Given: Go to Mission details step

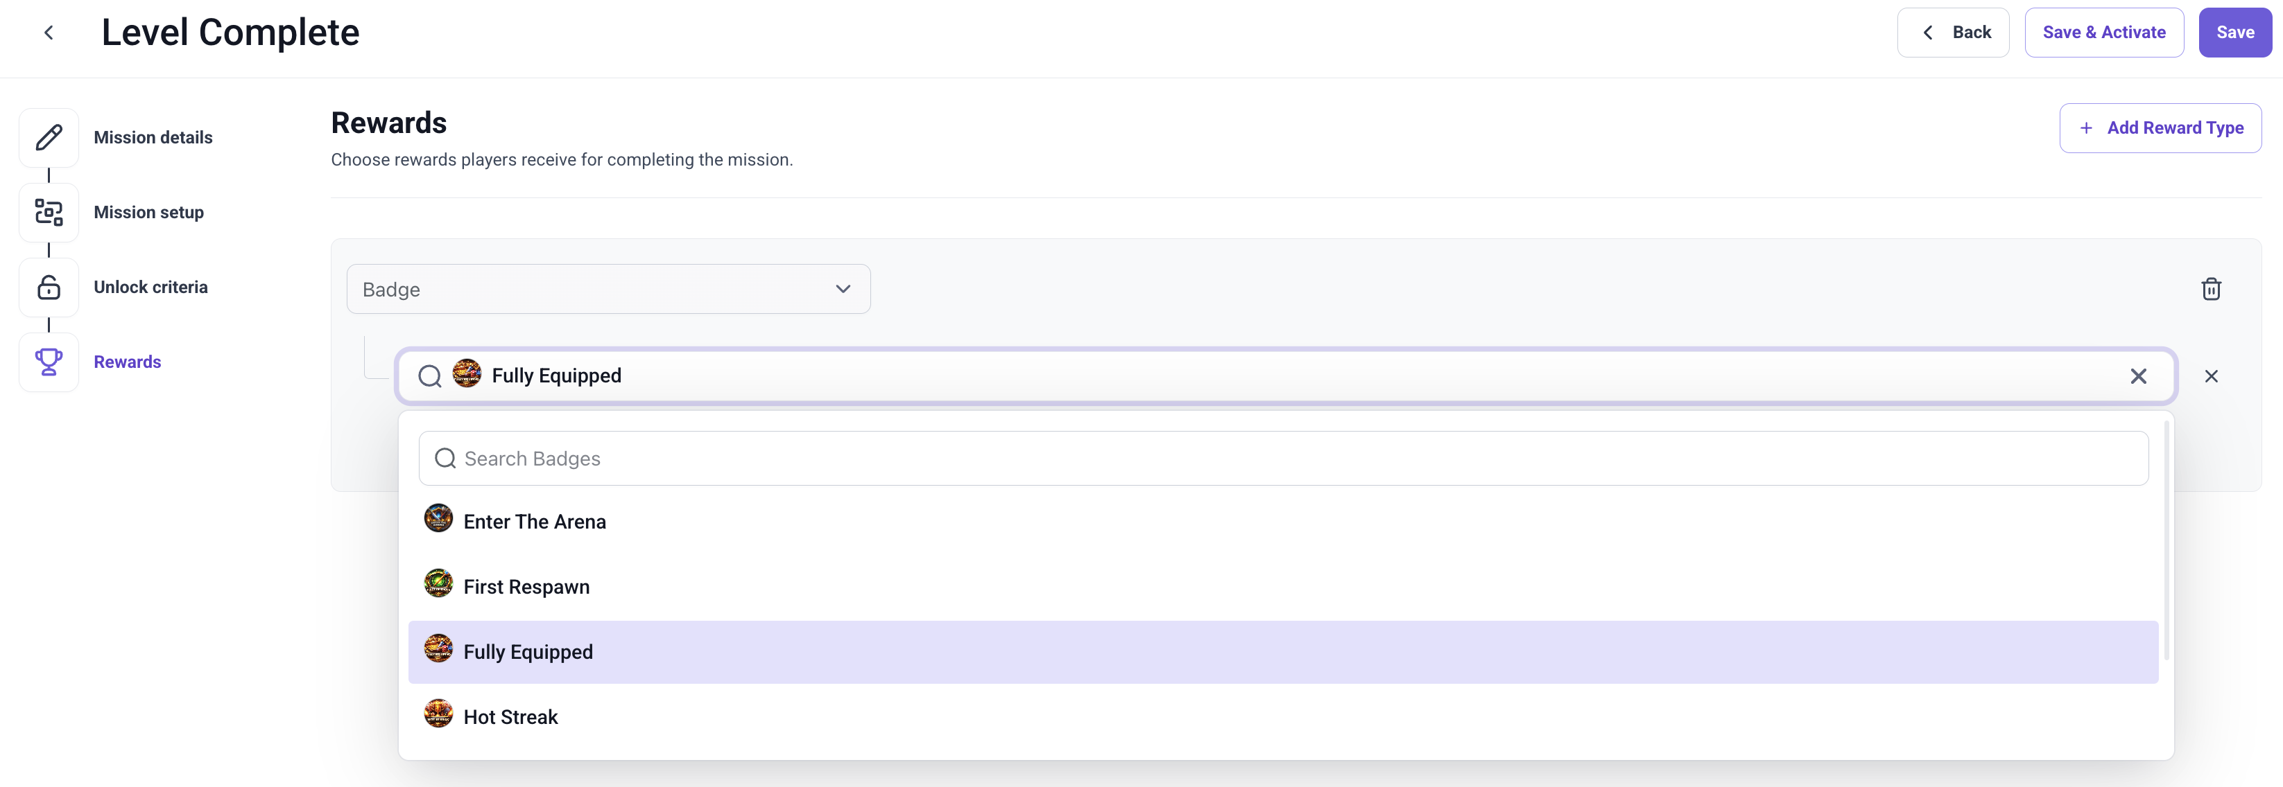Looking at the screenshot, I should 153,137.
